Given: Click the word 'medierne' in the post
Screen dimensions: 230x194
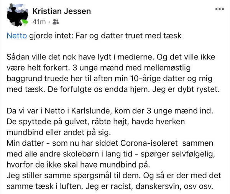Looking at the screenshot, I should coord(136,57).
